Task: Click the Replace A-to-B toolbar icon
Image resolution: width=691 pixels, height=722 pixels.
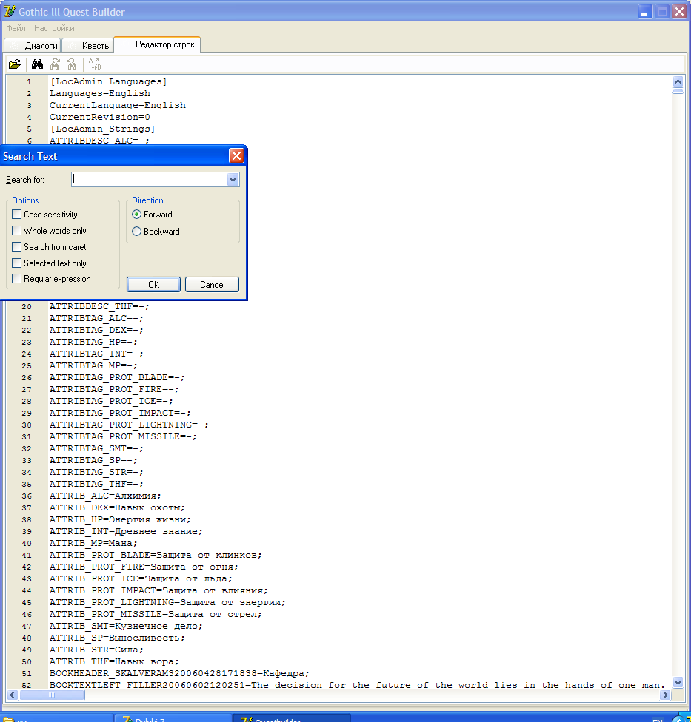Action: pyautogui.click(x=95, y=64)
